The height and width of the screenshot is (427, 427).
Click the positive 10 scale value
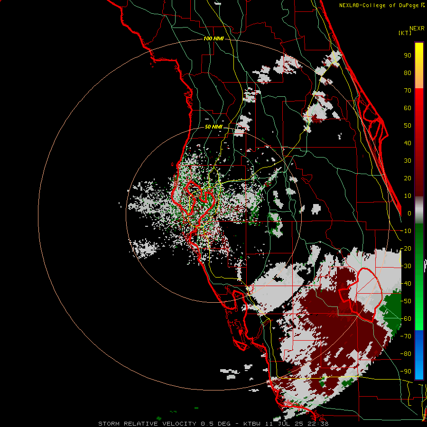[408, 196]
